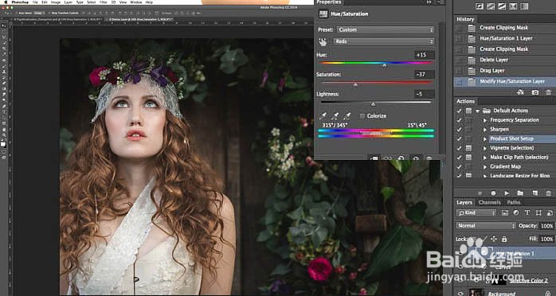
Task: Open the Window menu
Action: pyautogui.click(x=135, y=2)
